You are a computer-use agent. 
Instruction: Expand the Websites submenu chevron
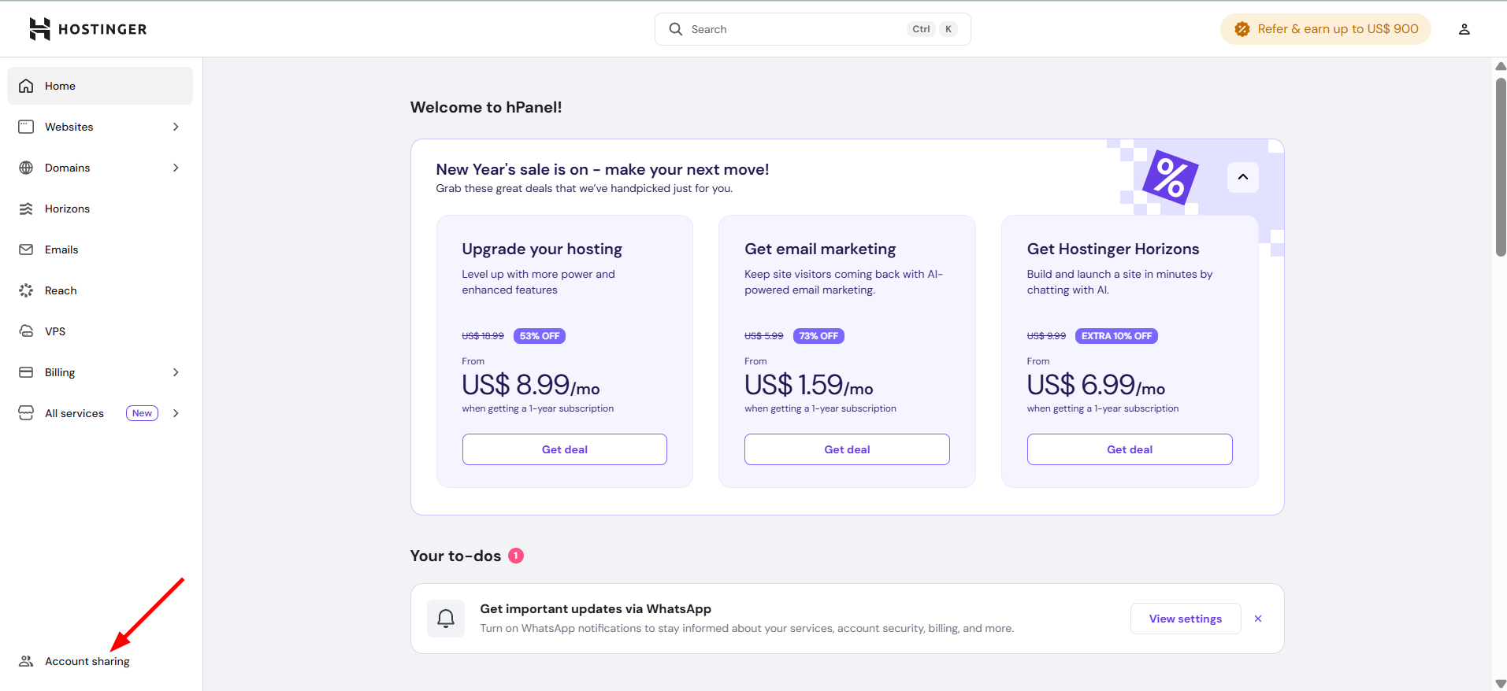pyautogui.click(x=176, y=127)
